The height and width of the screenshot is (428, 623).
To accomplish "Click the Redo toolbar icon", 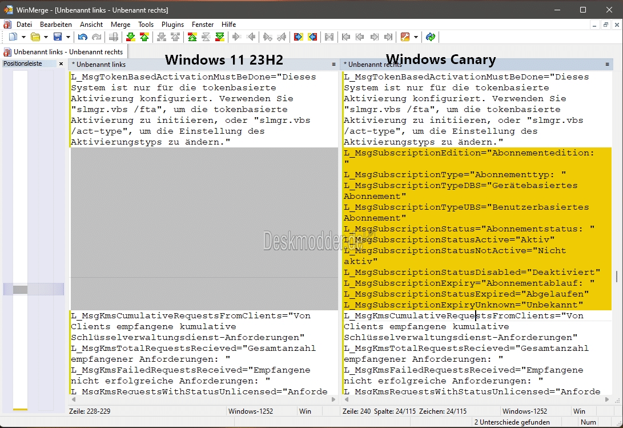I will pos(97,37).
